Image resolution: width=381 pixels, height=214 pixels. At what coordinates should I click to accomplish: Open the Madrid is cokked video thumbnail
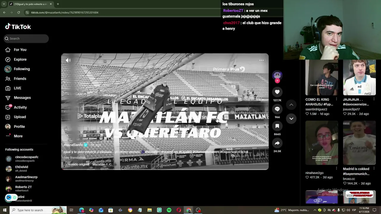[359, 143]
